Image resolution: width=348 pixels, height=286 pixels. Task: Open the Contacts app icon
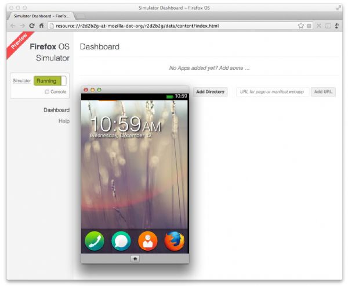point(148,241)
